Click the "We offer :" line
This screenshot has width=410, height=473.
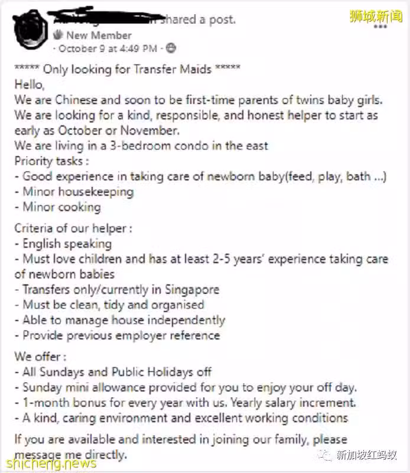(x=40, y=357)
